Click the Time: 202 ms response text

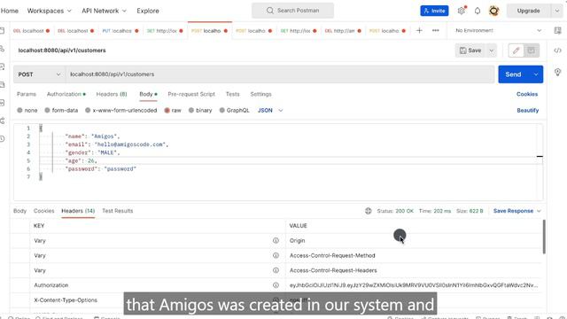(435, 211)
